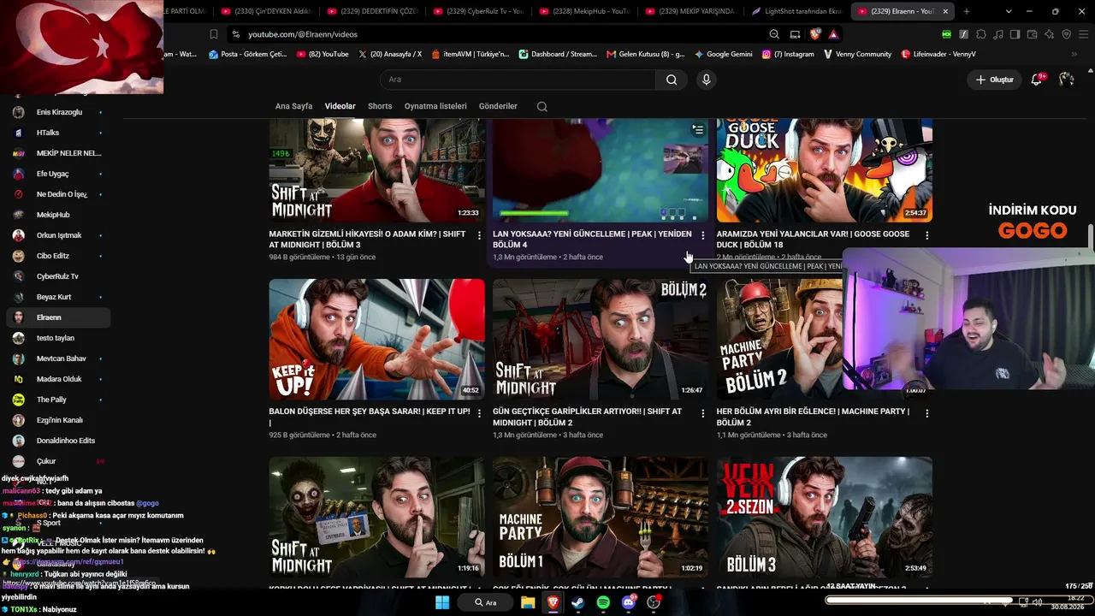
Task: Click the Oluştur create button
Action: pyautogui.click(x=994, y=80)
